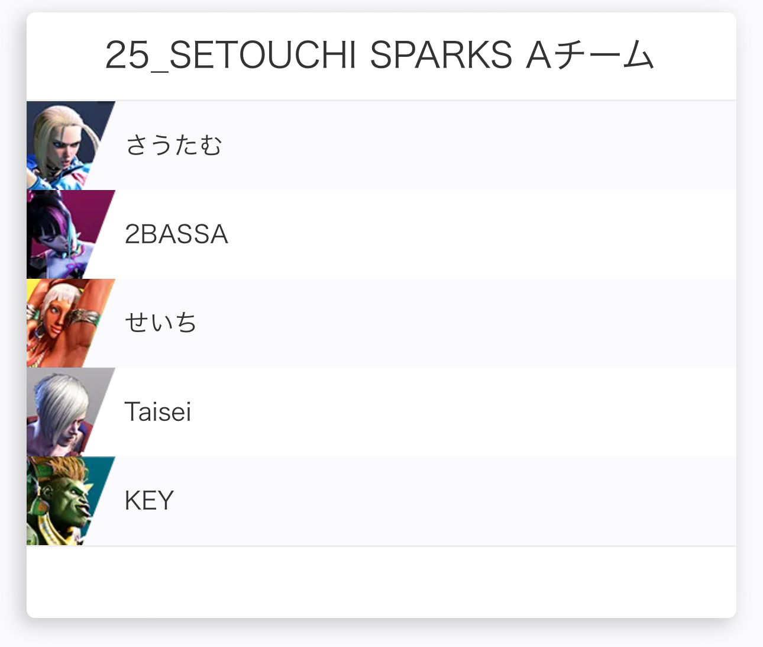Click the team title 25_SETOUCHI SPARKS Aチーム
The width and height of the screenshot is (763, 647).
click(379, 56)
